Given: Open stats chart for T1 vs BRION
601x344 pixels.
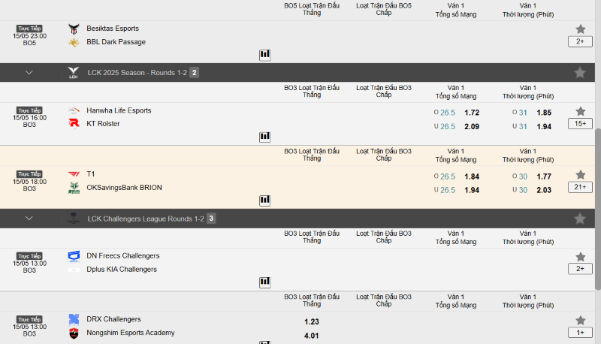Looking at the screenshot, I should 264,201.
